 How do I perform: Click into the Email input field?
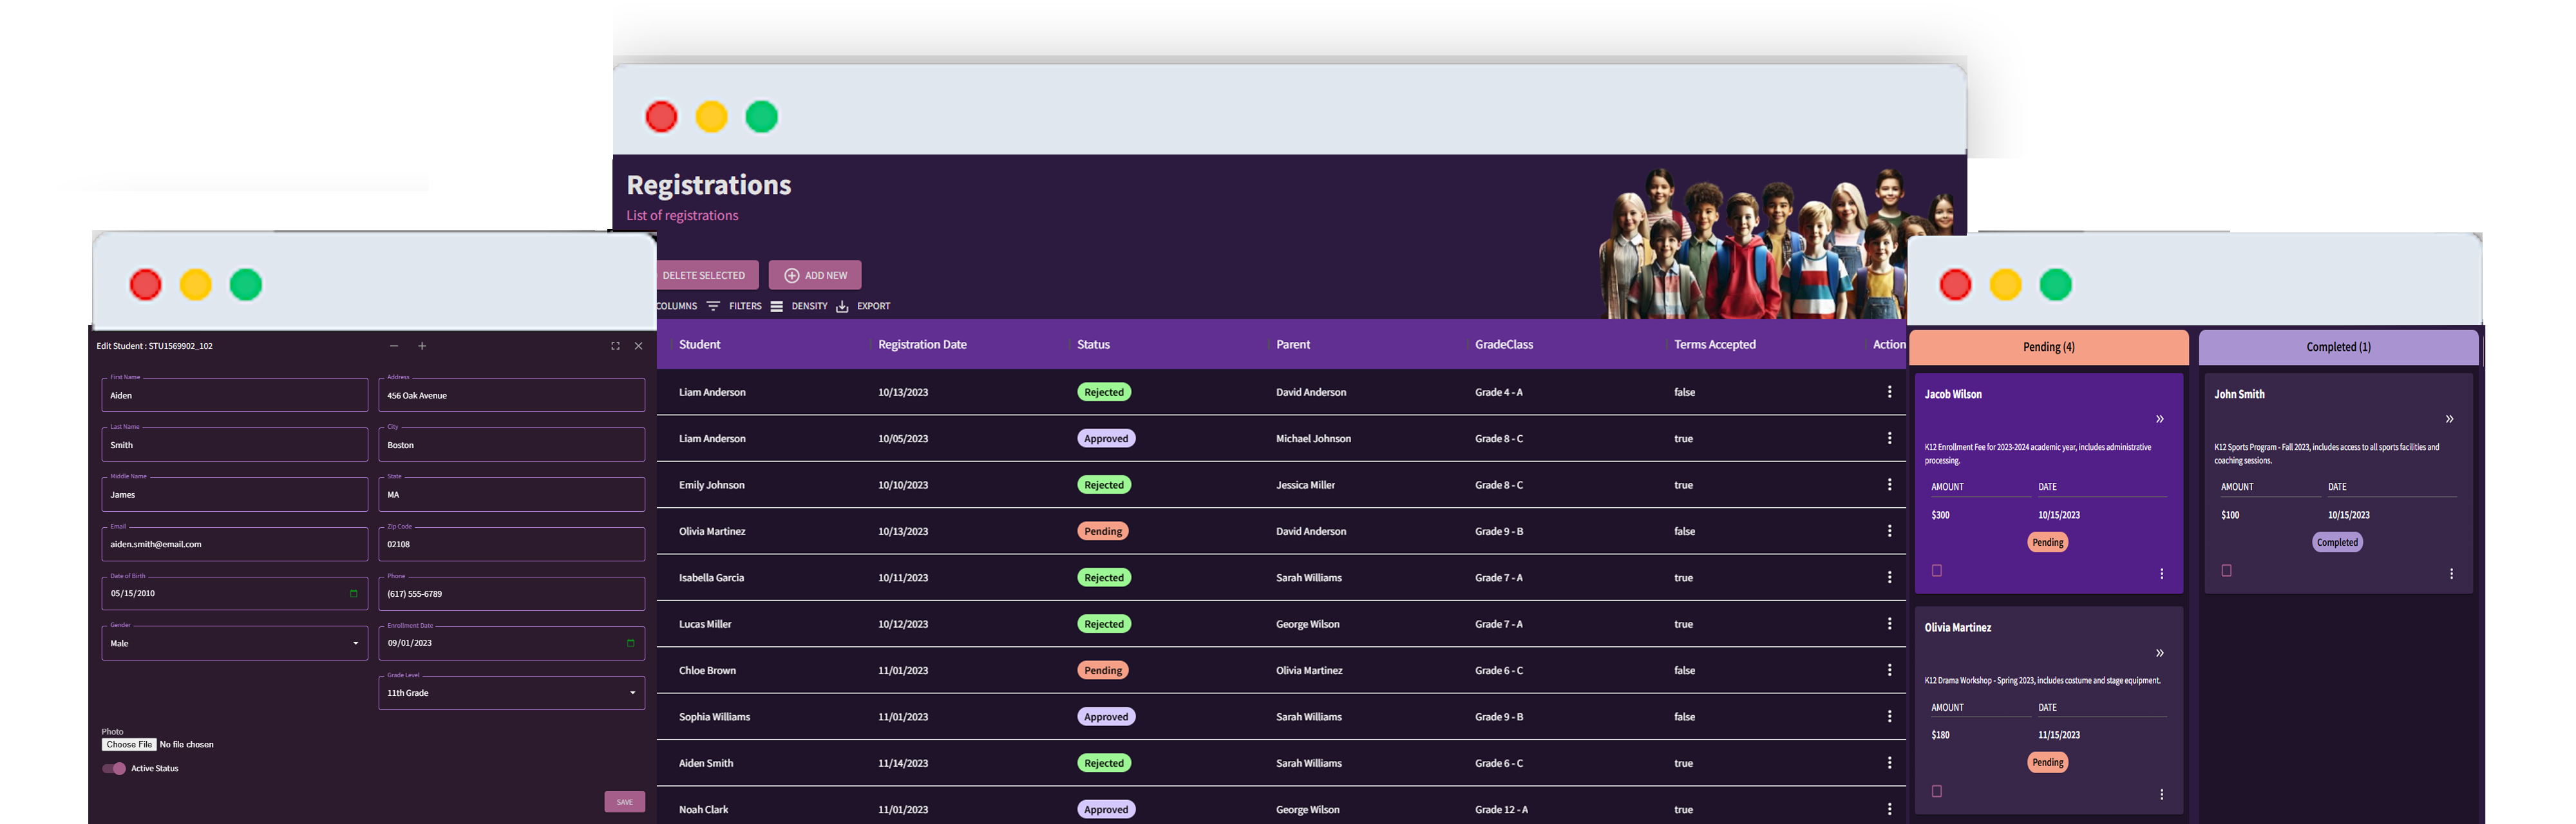tap(234, 544)
